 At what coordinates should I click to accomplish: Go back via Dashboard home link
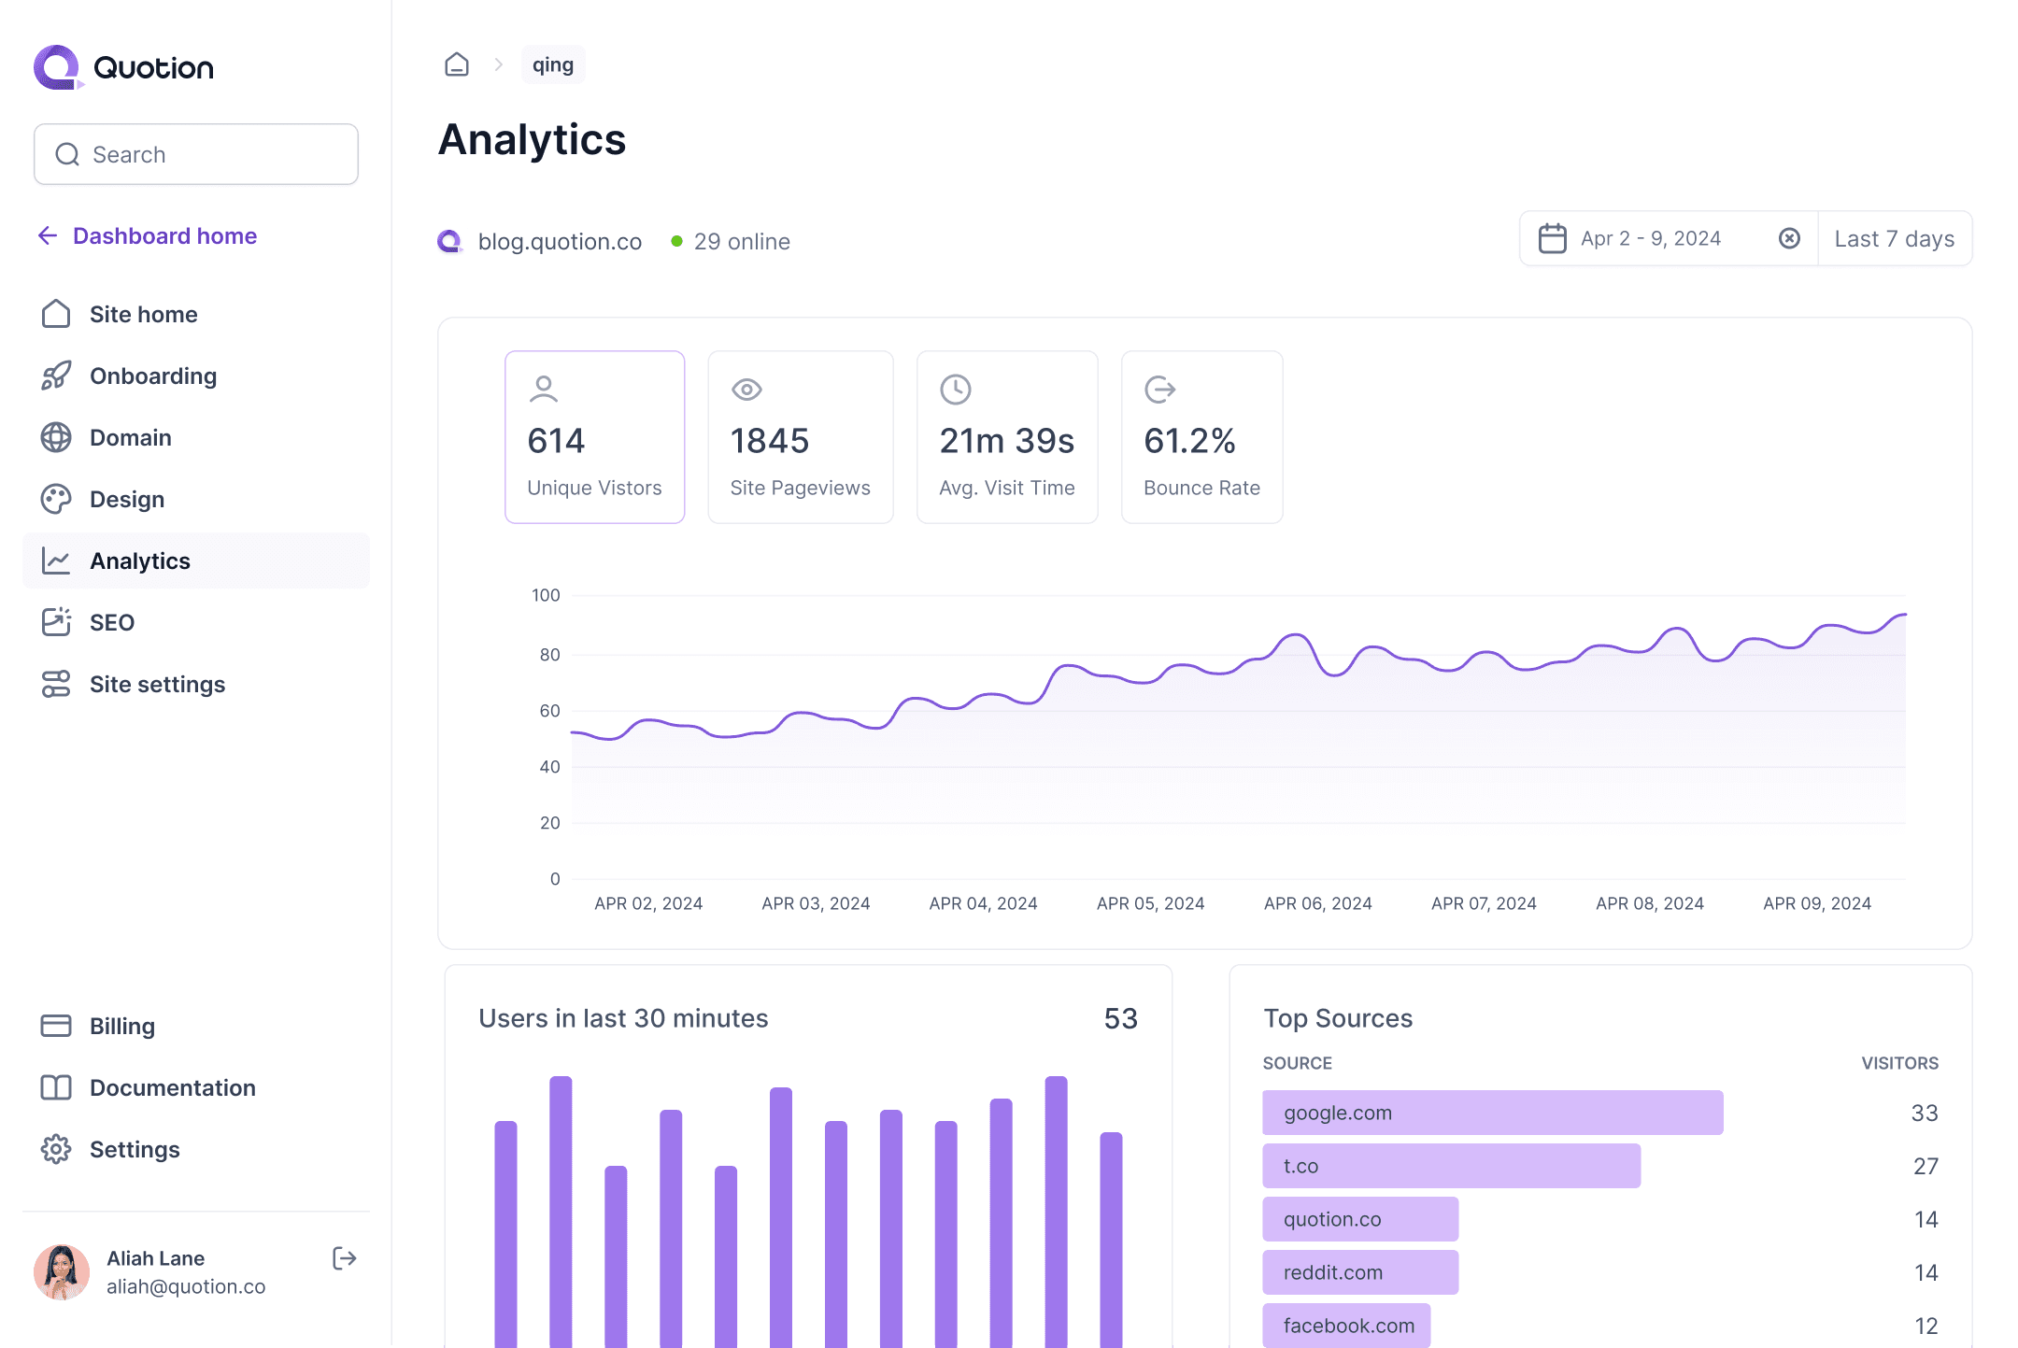(163, 235)
